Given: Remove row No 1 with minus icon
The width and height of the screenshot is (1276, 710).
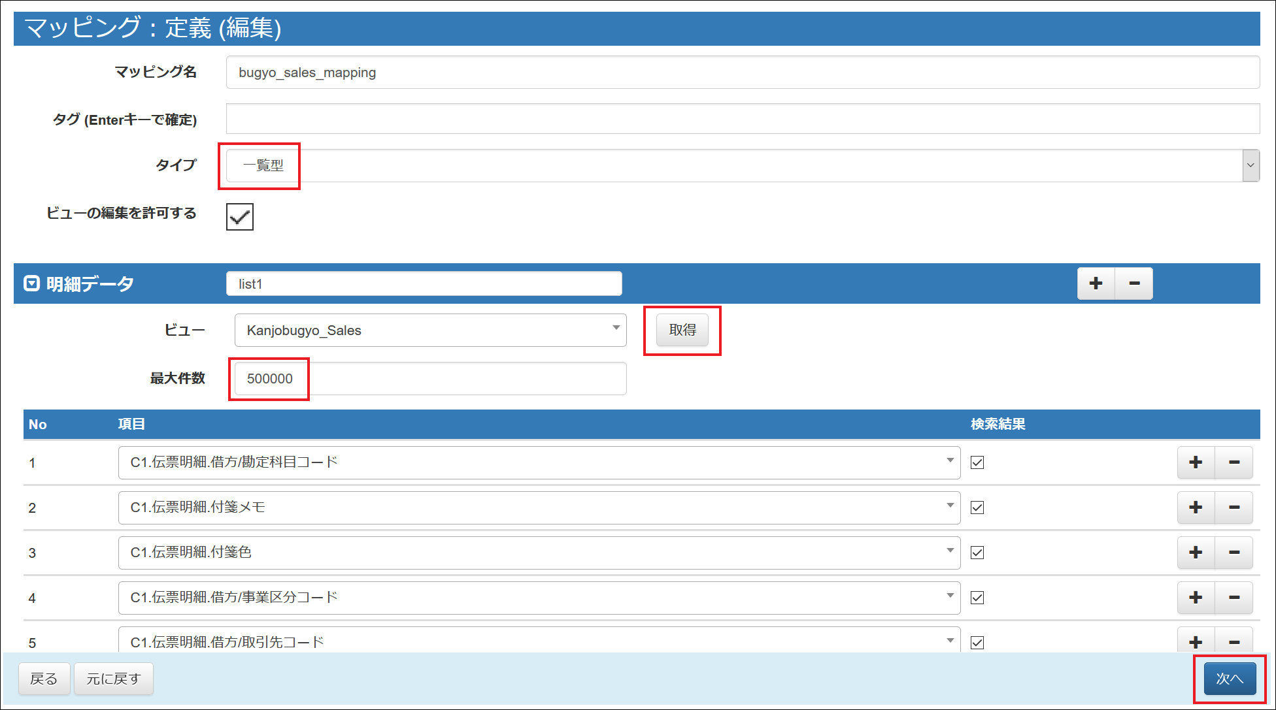Looking at the screenshot, I should click(x=1234, y=462).
